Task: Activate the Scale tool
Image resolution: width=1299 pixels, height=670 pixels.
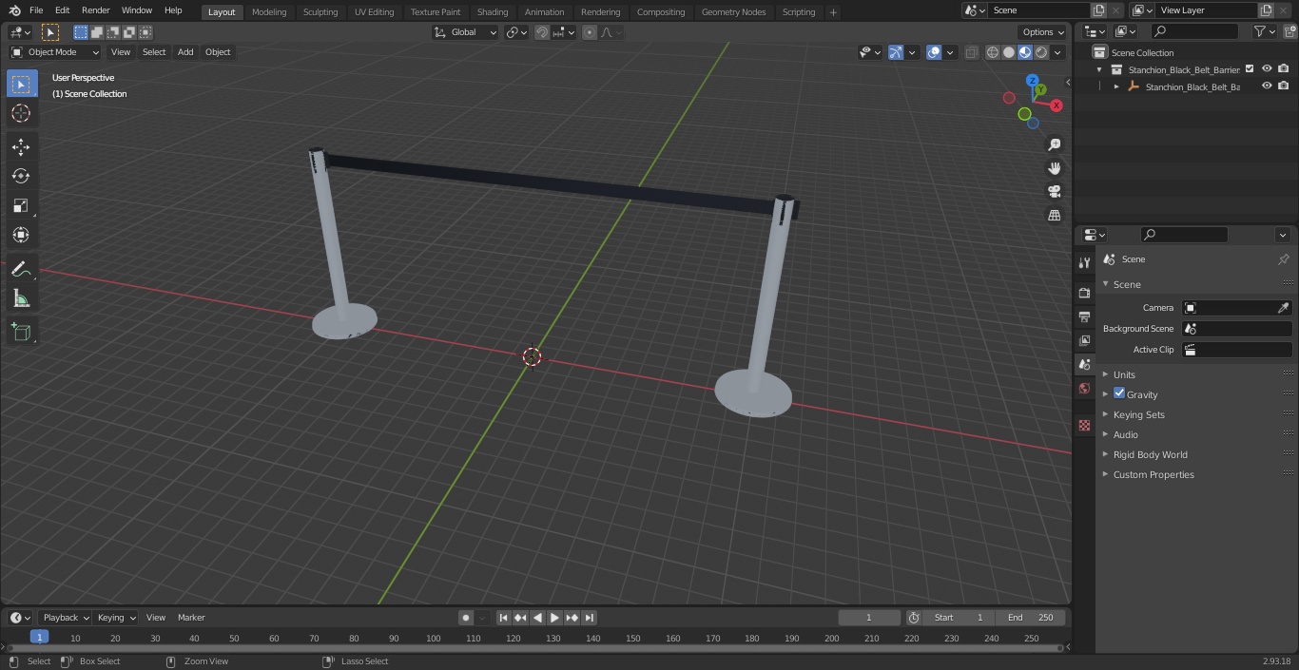Action: pyautogui.click(x=21, y=205)
